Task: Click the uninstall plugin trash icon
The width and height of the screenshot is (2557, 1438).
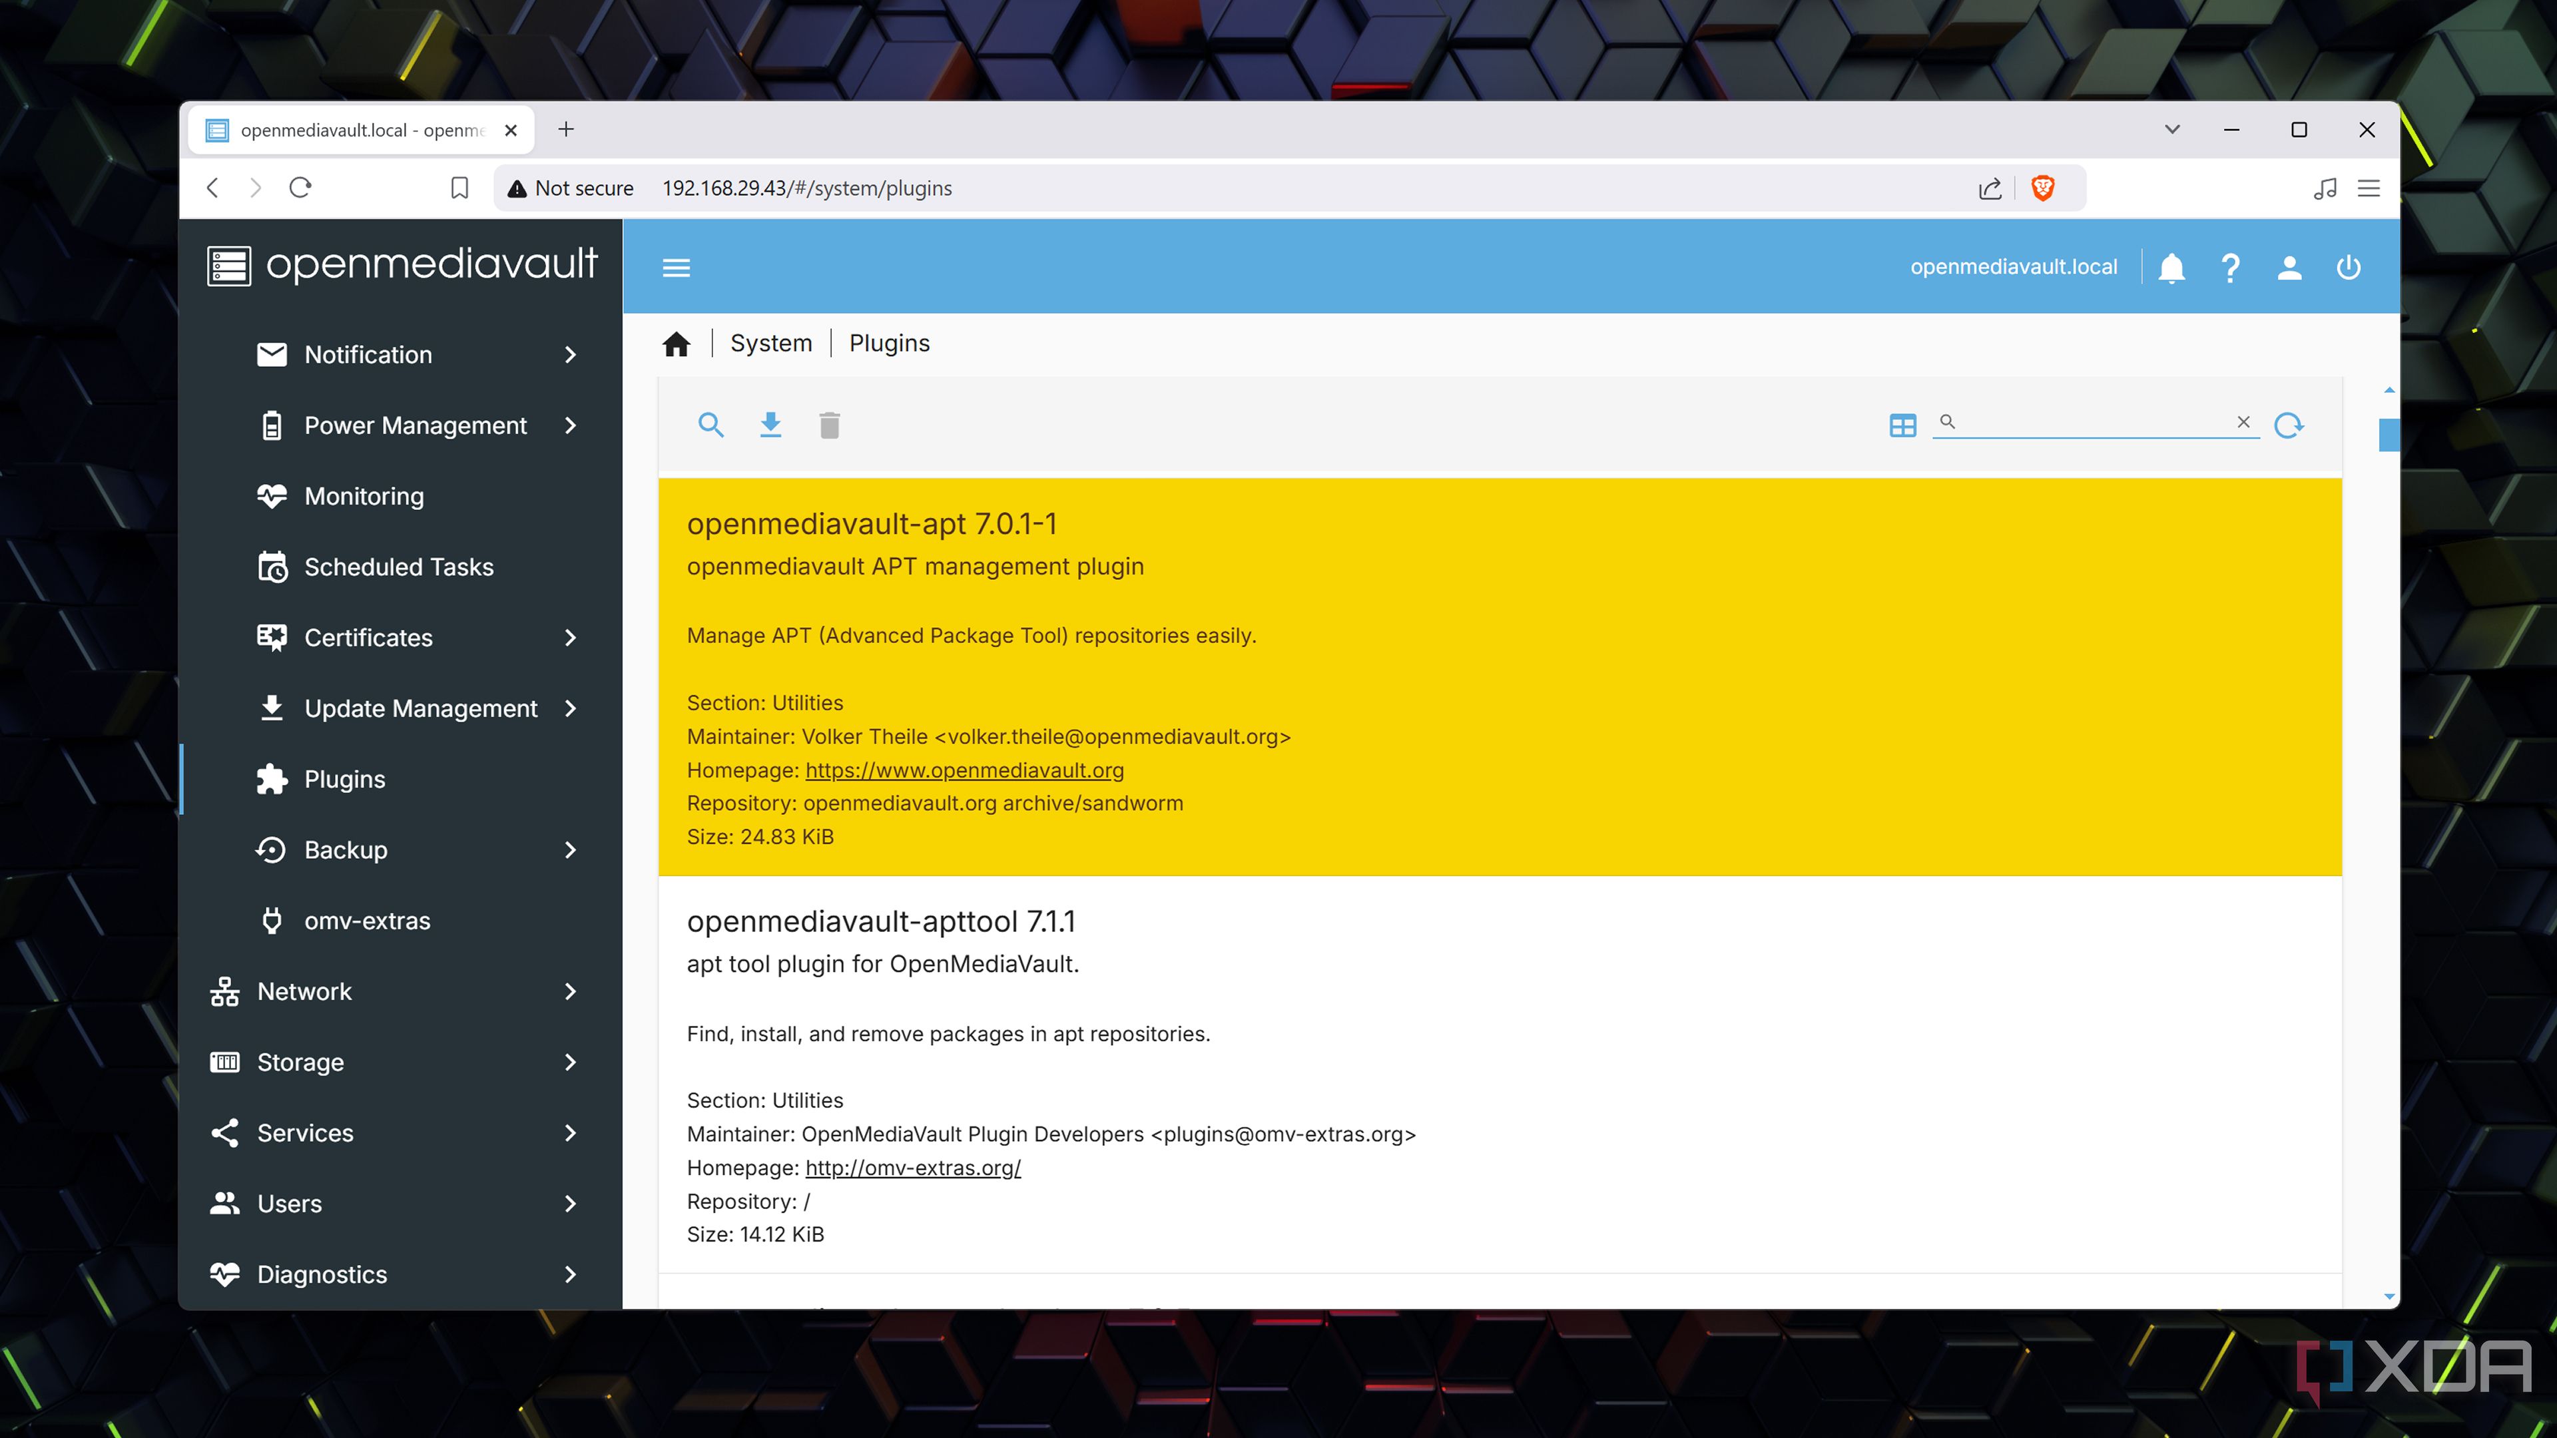Action: pyautogui.click(x=830, y=426)
